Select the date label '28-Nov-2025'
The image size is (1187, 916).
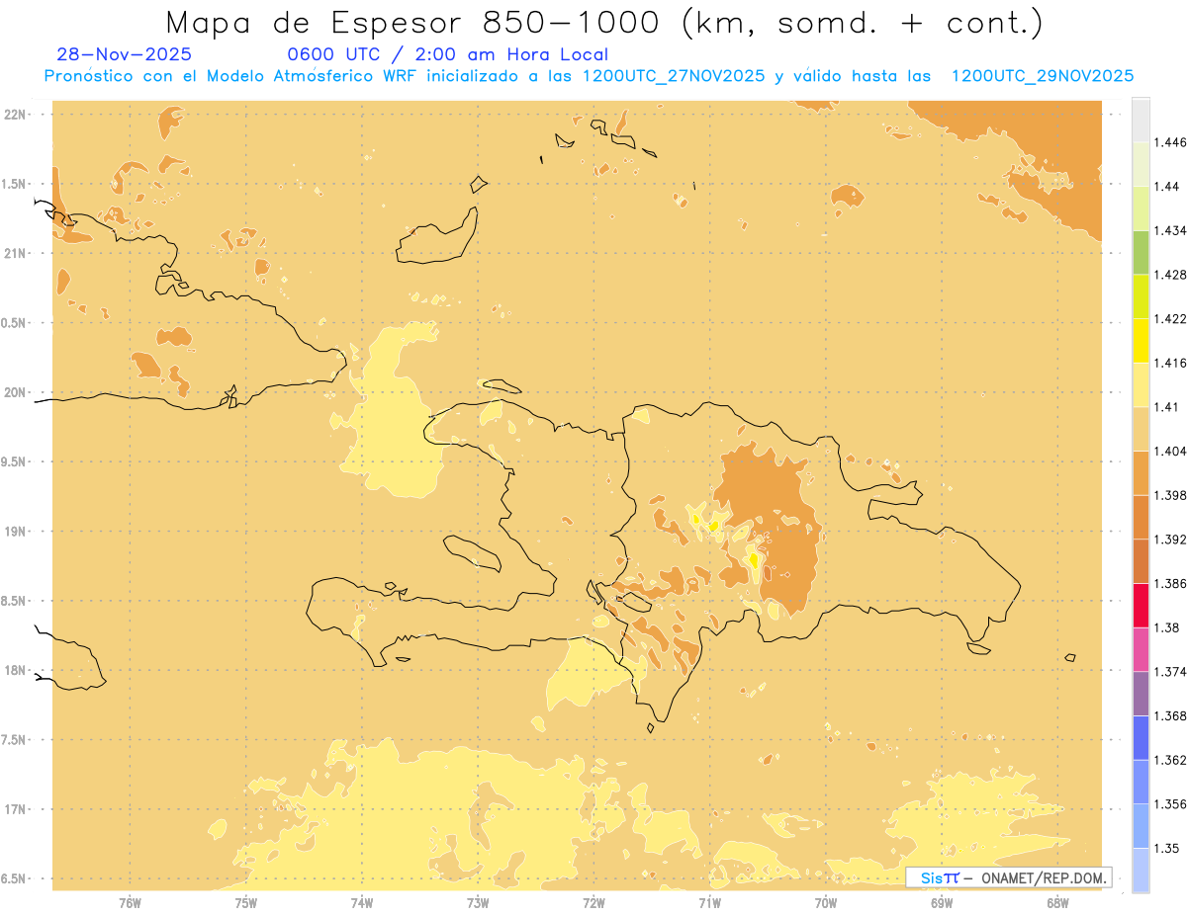(x=125, y=54)
